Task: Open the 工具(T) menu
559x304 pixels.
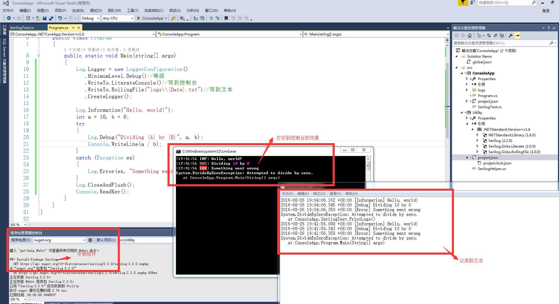Action: coord(133,10)
